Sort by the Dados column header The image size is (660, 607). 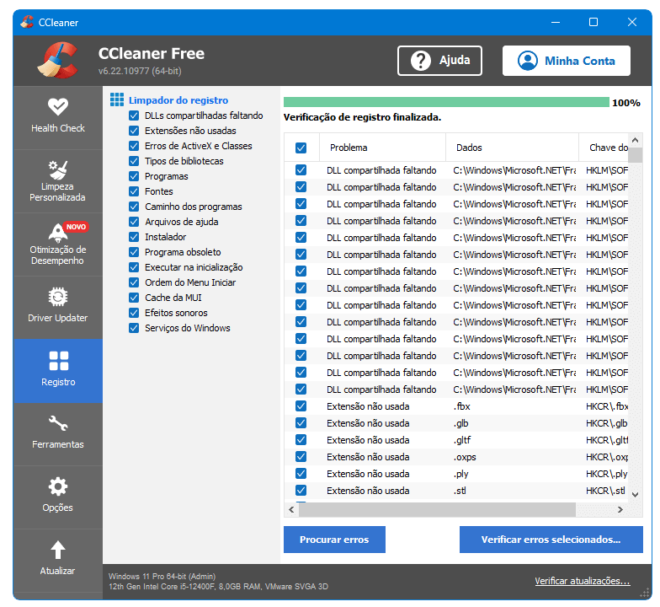512,148
